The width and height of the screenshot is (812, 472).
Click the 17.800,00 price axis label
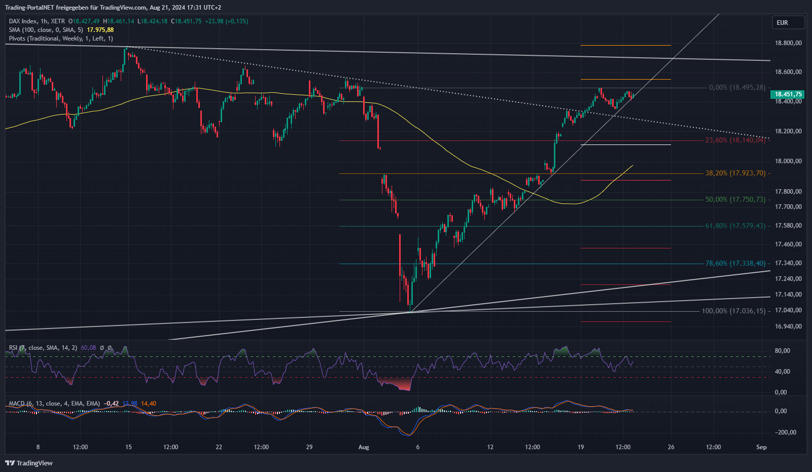pos(789,192)
